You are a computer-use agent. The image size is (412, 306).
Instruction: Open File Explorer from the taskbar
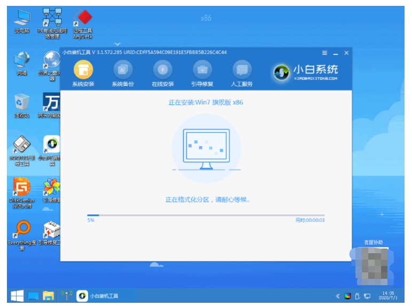point(49,295)
